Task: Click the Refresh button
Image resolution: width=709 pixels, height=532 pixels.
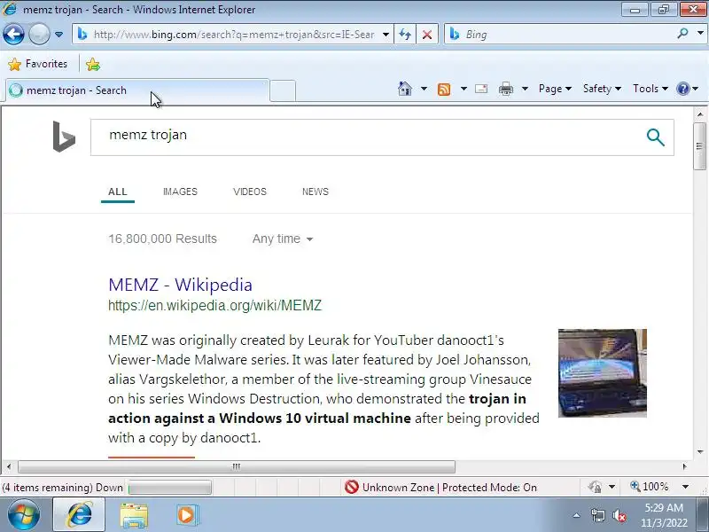Action: [405, 35]
